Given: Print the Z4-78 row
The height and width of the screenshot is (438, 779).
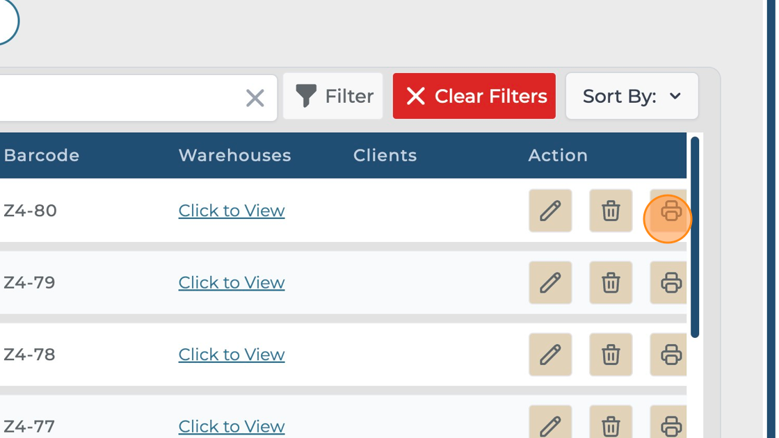Looking at the screenshot, I should [669, 355].
